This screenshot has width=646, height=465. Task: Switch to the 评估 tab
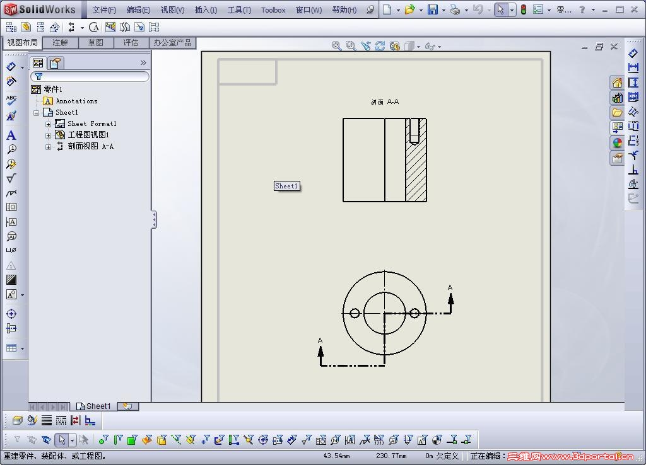(x=131, y=43)
